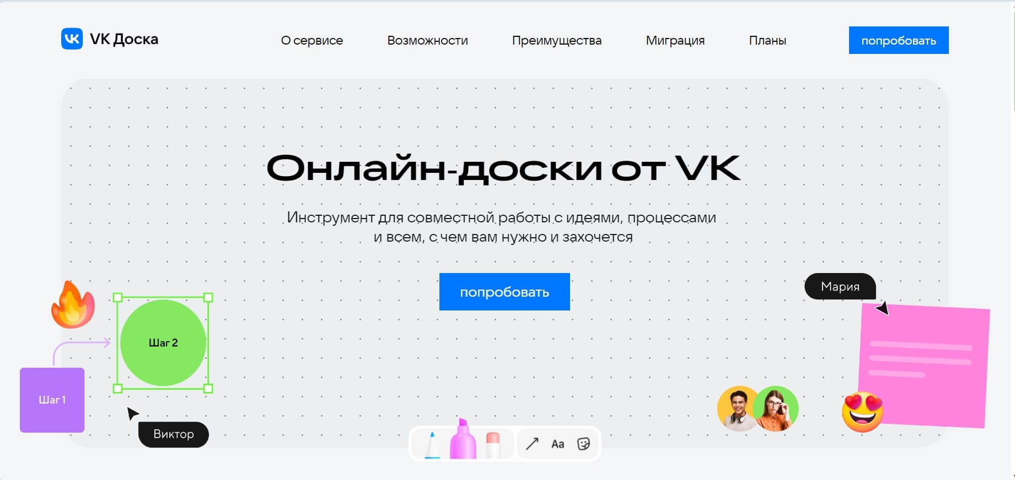Choose the arrow connector tool
Screen dimensions: 1015x480
(532, 444)
